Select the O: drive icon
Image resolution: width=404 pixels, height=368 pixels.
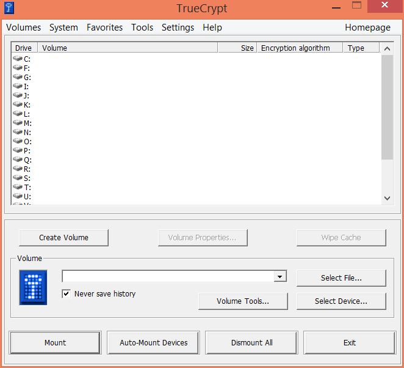18,141
